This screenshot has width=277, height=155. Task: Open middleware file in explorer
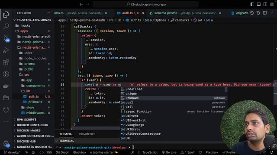tap(34, 113)
